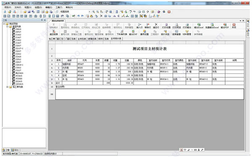This screenshot has height=157, width=252.
Task: Click the 插入行 insert row icon
Action: pos(139,26)
